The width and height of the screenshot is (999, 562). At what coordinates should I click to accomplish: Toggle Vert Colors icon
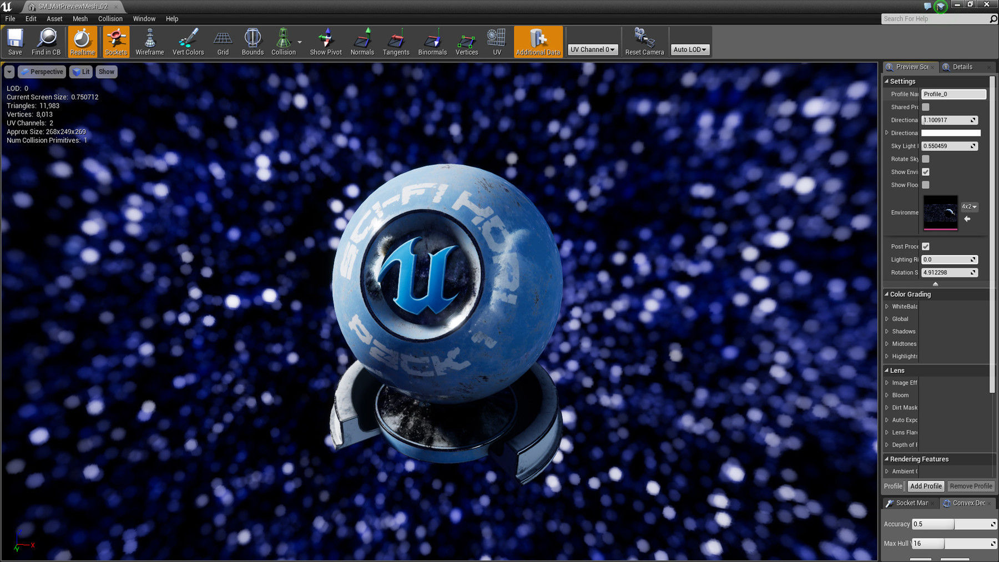coord(188,42)
